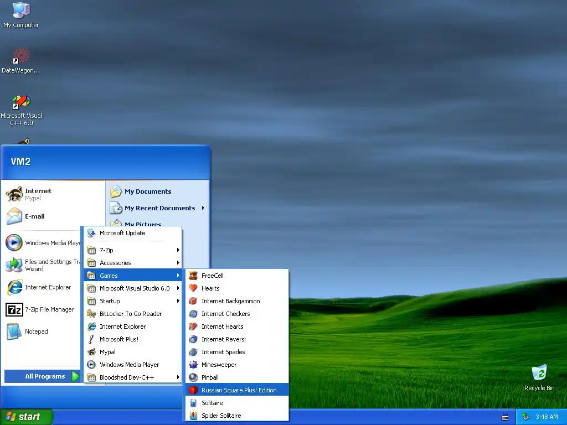Expand My Recent Documents arrow
The height and width of the screenshot is (425, 567).
(203, 208)
